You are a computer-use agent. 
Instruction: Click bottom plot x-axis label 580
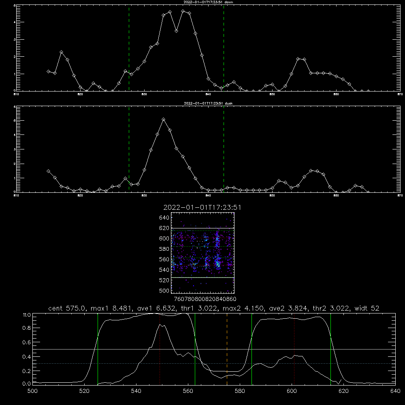(240, 391)
